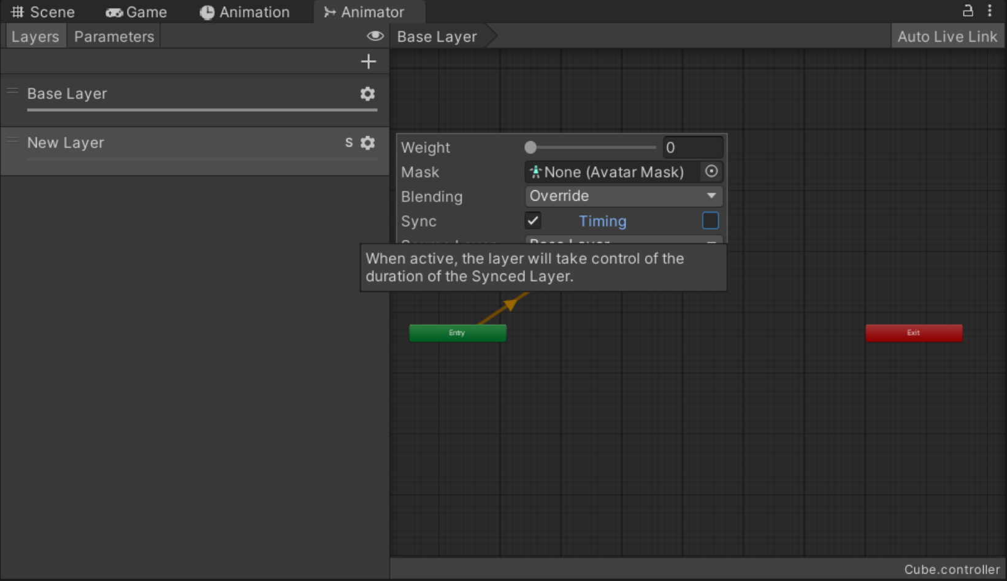
Task: Enable the Timing checkbox
Action: pyautogui.click(x=710, y=221)
